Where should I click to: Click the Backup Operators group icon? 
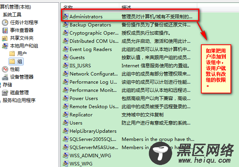click(x=66, y=25)
